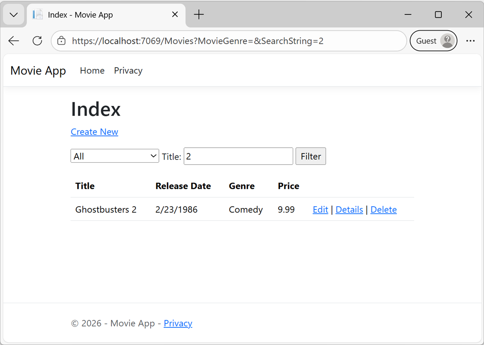Click the Filter button
Screen dimensions: 484x345
311,156
